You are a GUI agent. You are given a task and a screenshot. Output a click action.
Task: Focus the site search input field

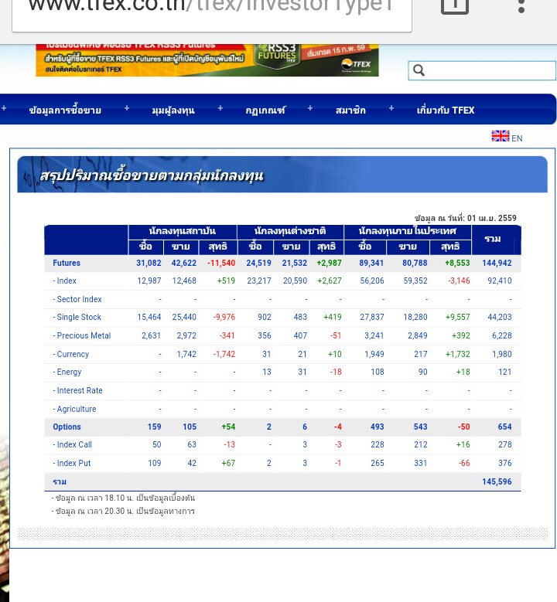tap(490, 71)
